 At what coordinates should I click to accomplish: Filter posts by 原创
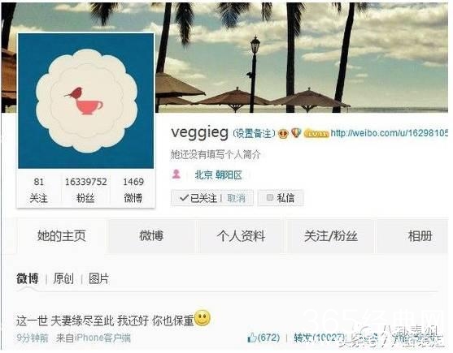[x=63, y=278]
